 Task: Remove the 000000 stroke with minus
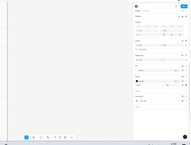tap(186, 81)
